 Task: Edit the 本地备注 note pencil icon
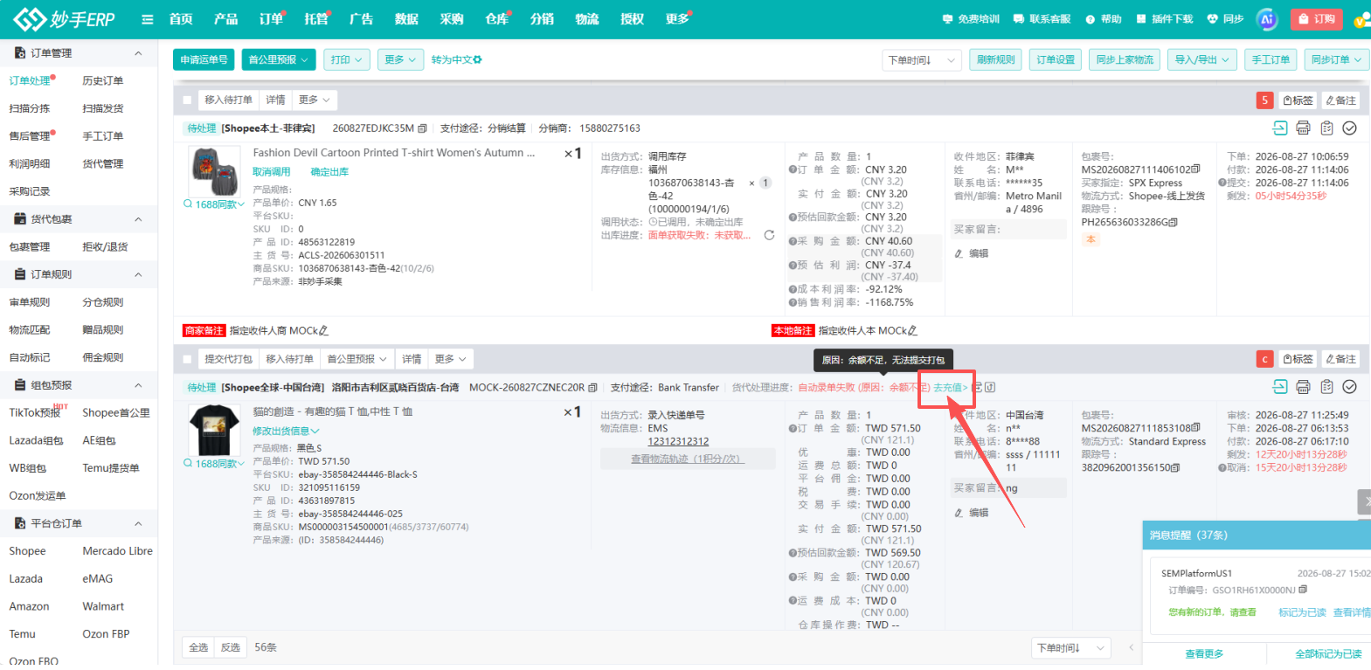click(912, 330)
